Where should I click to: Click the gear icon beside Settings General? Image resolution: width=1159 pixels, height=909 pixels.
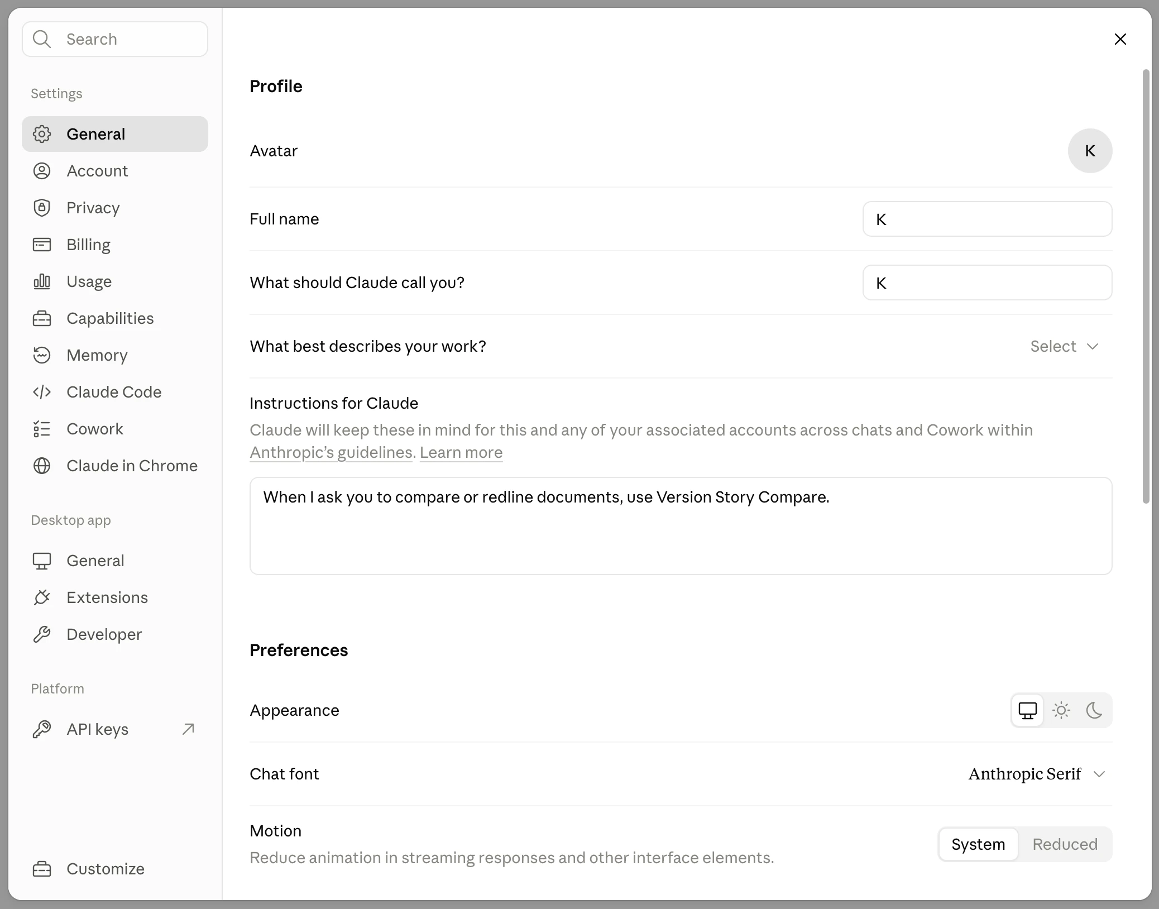pos(42,134)
